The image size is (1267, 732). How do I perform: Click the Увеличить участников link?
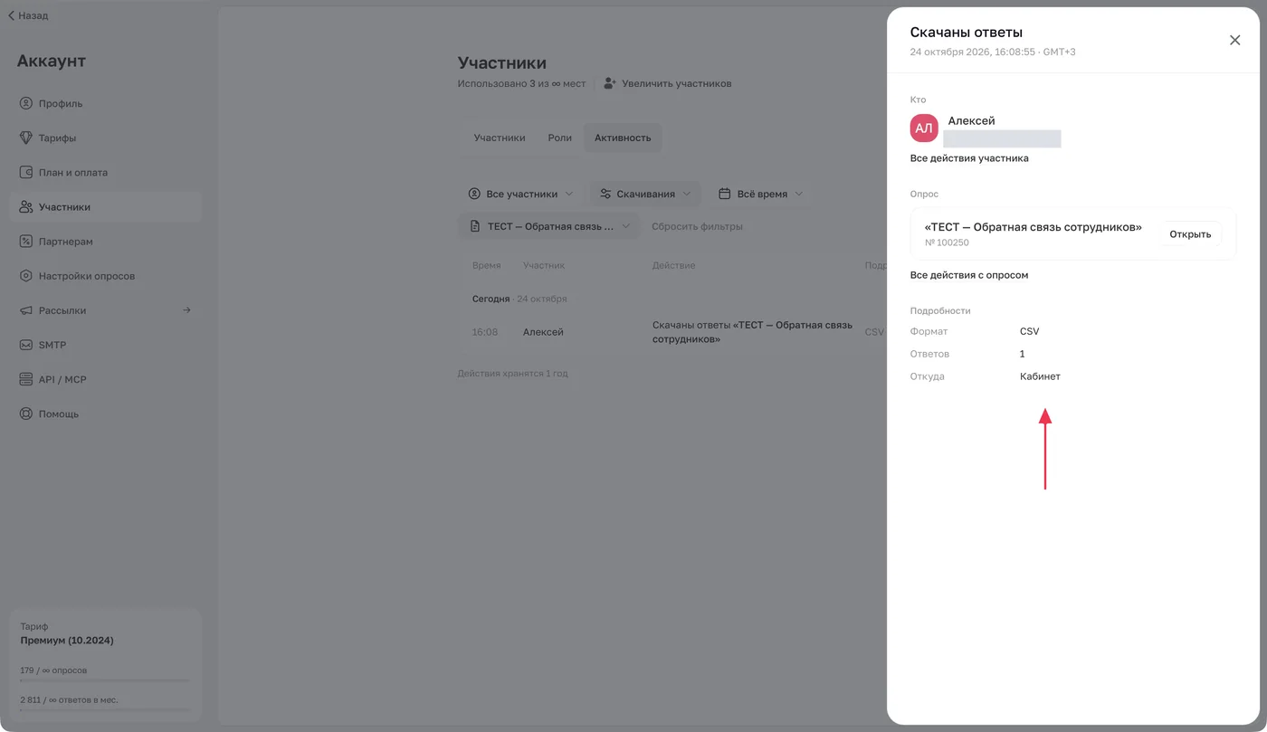[x=676, y=83]
